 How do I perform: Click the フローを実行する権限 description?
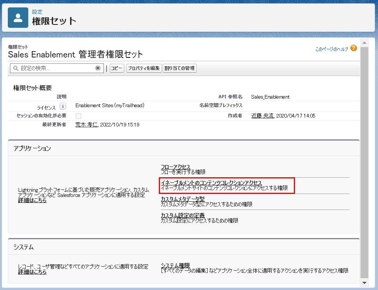[183, 172]
